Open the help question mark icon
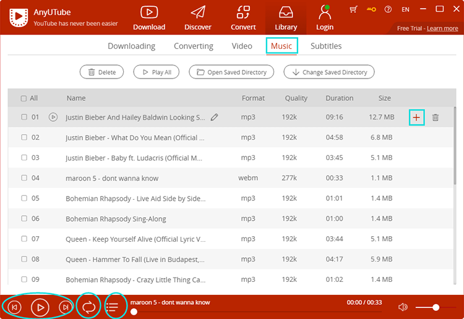This screenshot has height=319, width=464. click(388, 9)
